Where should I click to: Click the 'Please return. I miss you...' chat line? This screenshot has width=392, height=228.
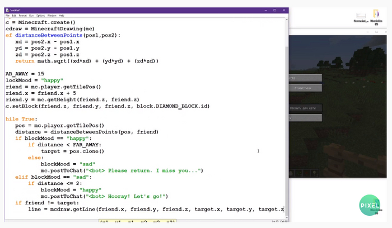pos(122,171)
